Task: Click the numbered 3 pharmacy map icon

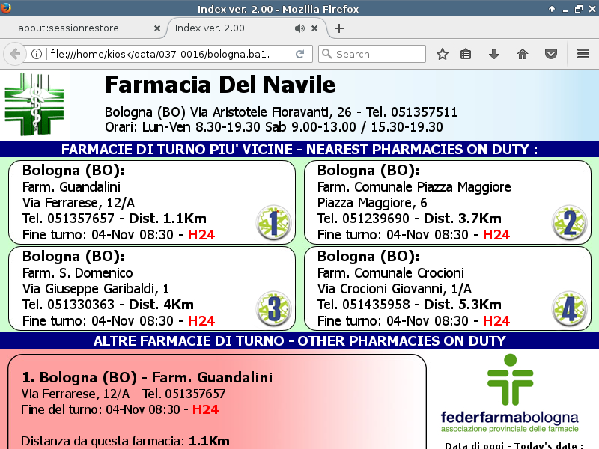Action: (273, 309)
